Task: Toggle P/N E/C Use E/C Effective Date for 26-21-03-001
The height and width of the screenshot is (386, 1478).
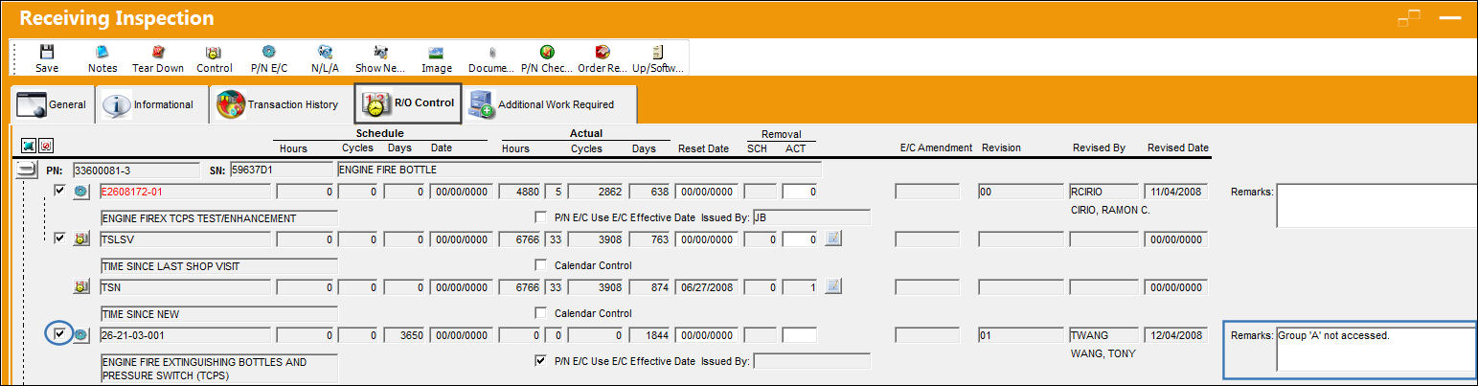Action: 541,361
